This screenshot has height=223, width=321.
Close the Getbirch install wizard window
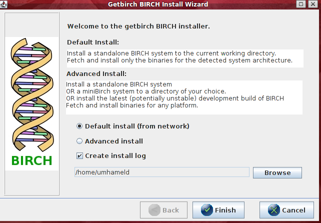pos(314,4)
